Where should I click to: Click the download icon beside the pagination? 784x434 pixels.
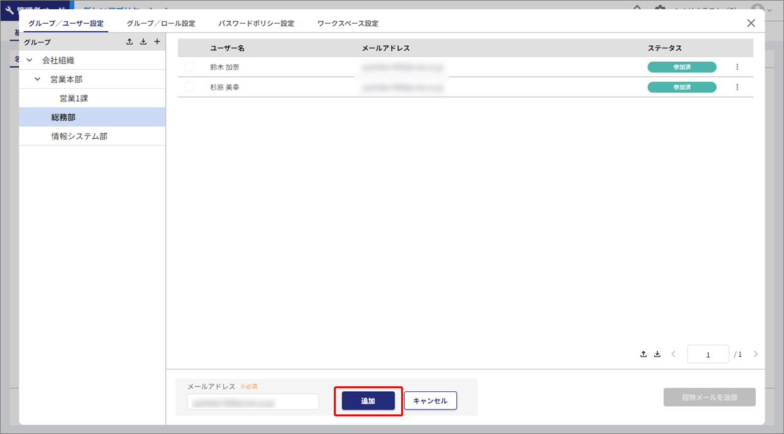[657, 355]
